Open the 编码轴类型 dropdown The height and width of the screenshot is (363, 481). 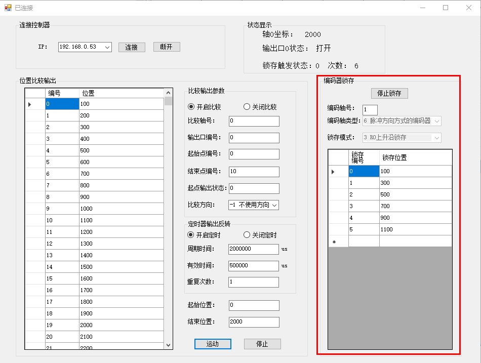click(x=437, y=121)
